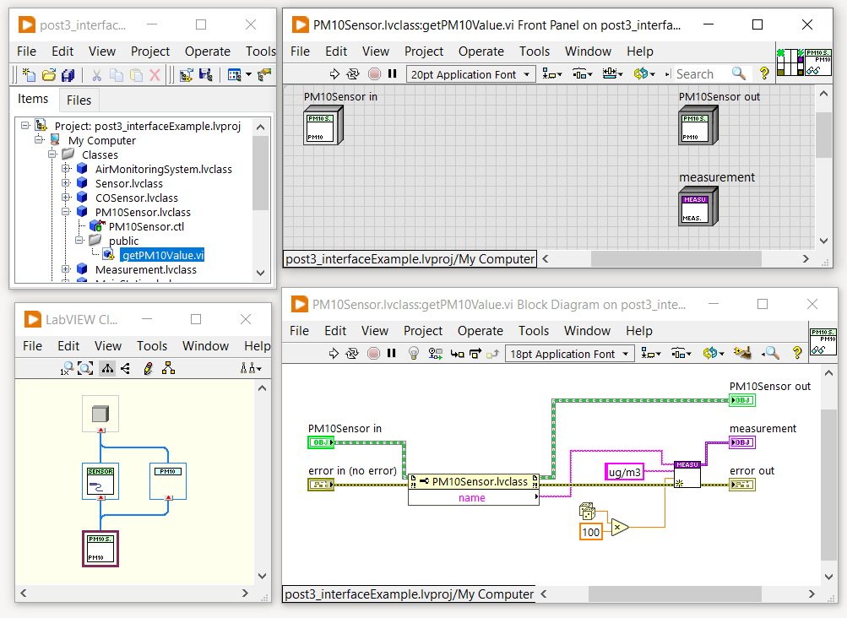Click the Step Into icon on the Block Diagram
Viewport: 847px width, 618px height.
point(457,354)
